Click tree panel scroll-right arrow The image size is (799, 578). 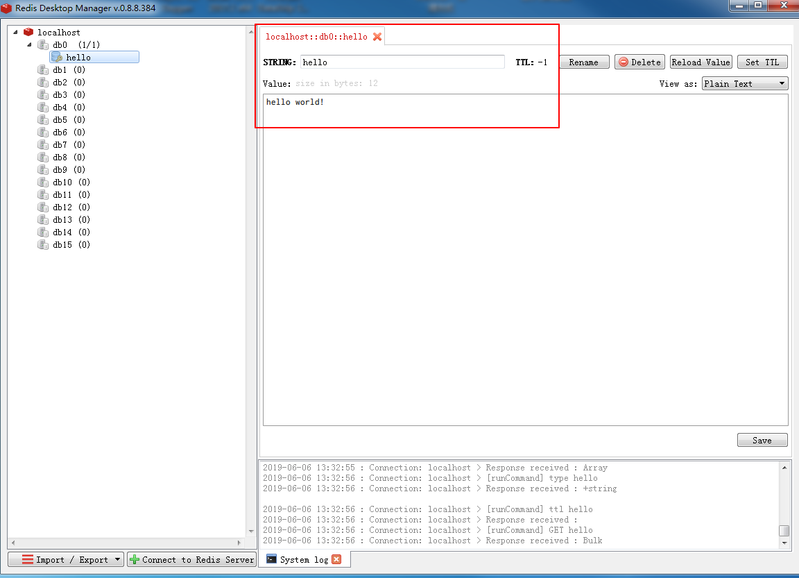click(239, 543)
